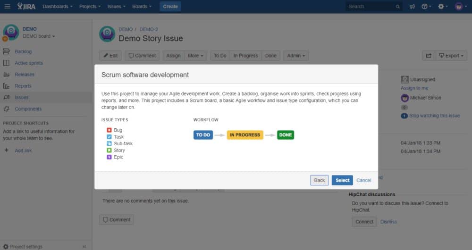The height and width of the screenshot is (250, 472).
Task: Click the Story issue type icon
Action: click(109, 150)
